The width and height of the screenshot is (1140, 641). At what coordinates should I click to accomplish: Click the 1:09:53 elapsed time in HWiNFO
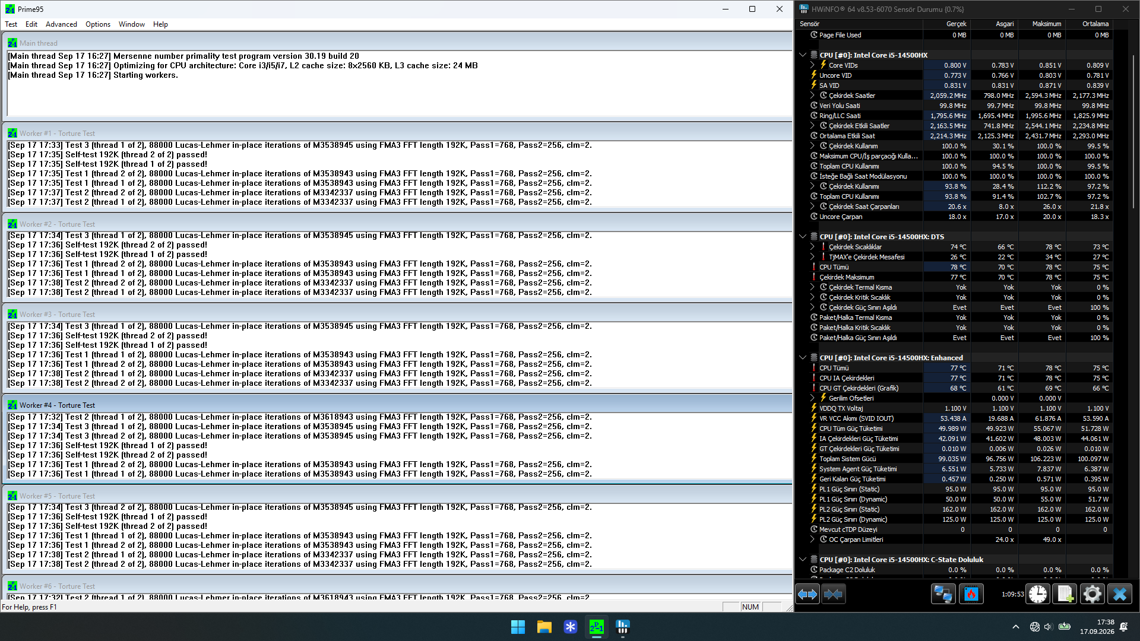(1012, 594)
